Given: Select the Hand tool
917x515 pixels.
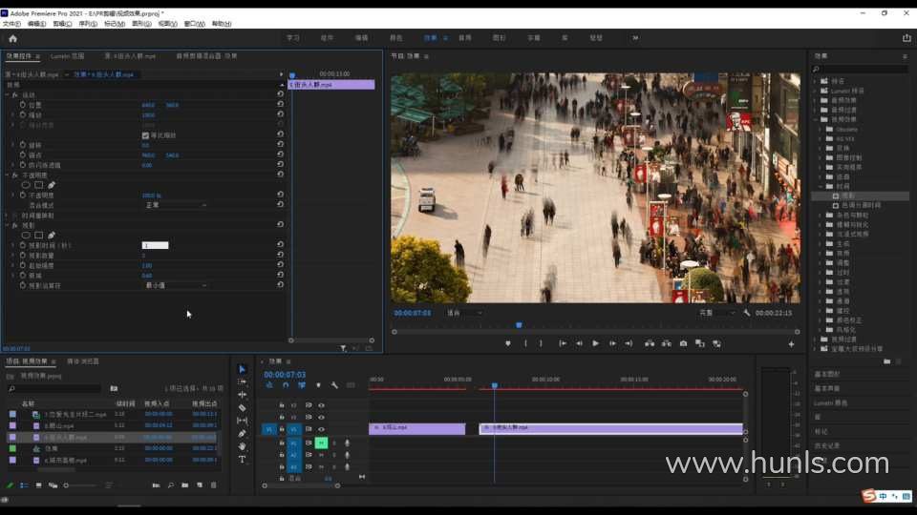Looking at the screenshot, I should 243,446.
